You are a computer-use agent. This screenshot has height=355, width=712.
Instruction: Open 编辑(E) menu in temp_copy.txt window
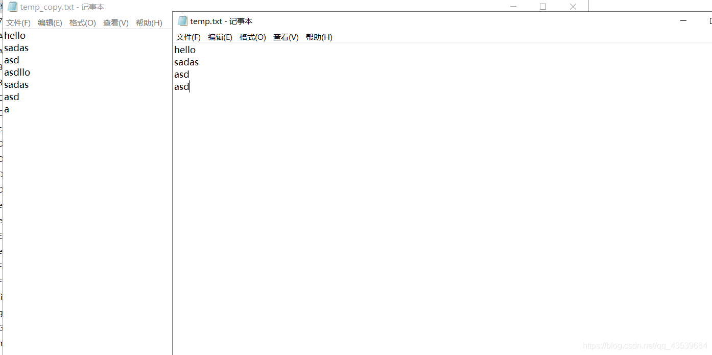(x=50, y=23)
